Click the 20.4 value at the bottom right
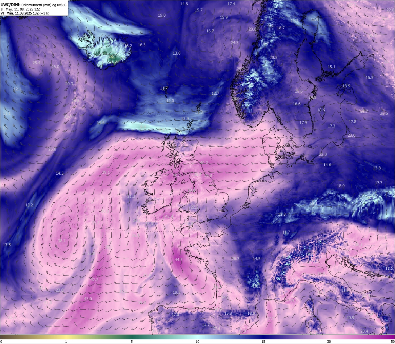The width and height of the screenshot is (395, 344). tap(364, 331)
